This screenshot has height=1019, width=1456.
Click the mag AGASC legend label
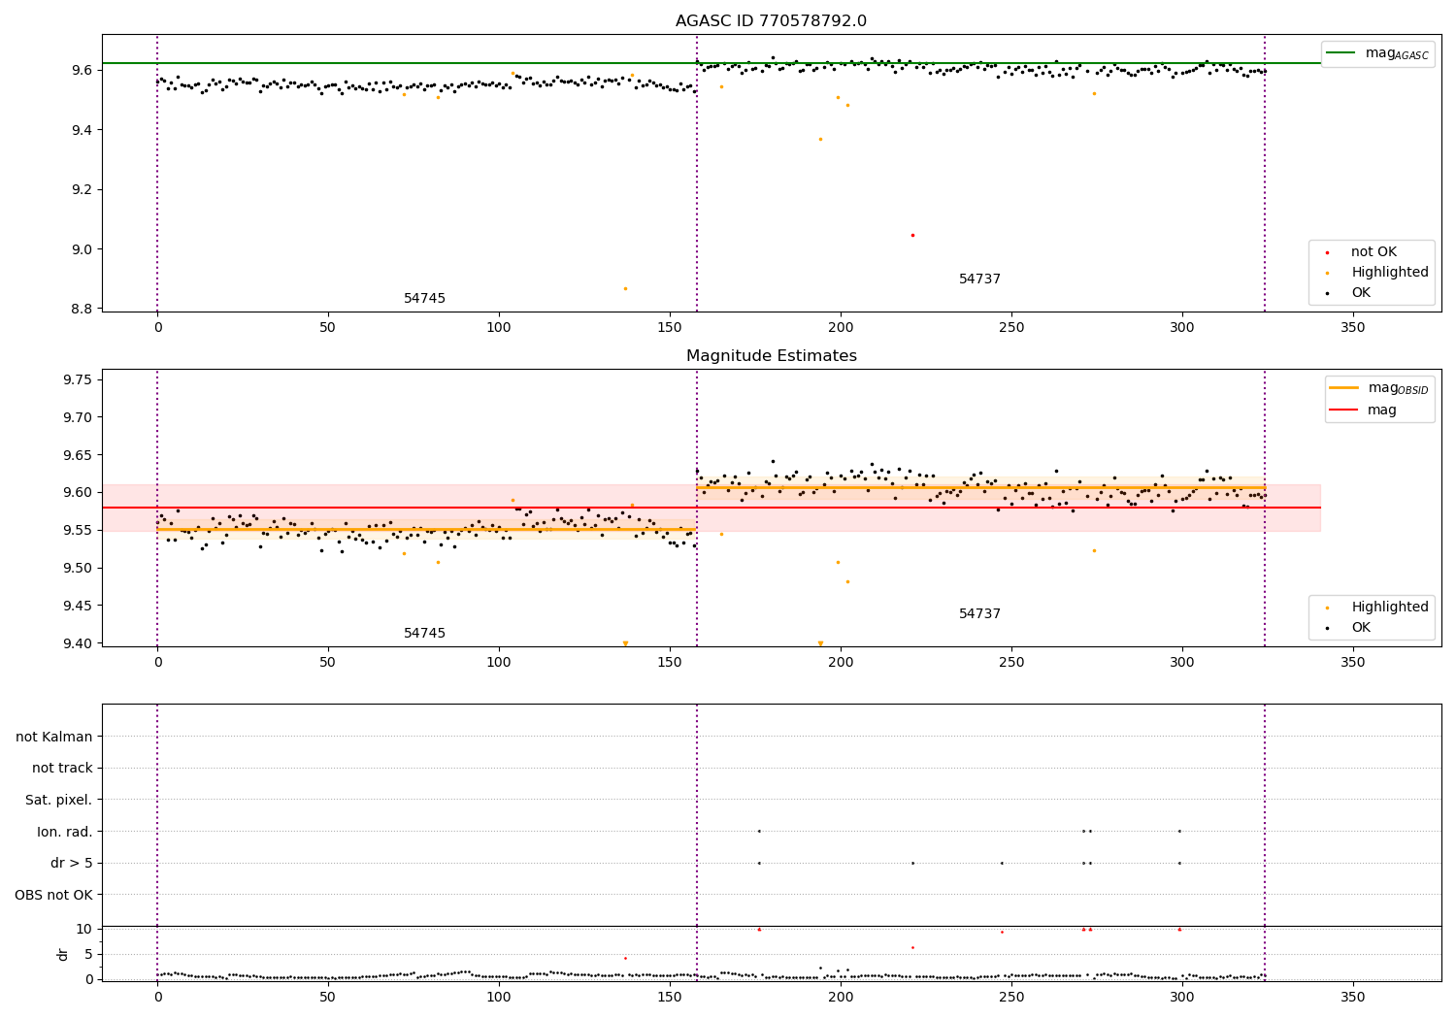point(1397,53)
